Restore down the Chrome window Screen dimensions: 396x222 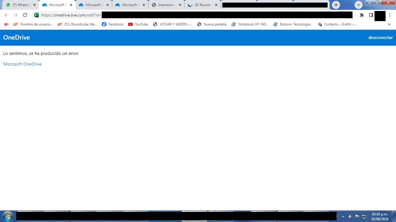(377, 3)
